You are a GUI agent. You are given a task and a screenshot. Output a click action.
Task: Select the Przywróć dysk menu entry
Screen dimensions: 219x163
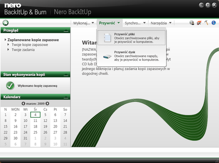[131, 56]
